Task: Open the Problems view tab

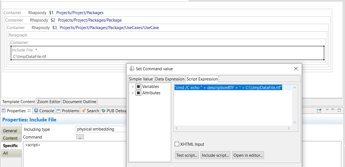Action: 68,111
